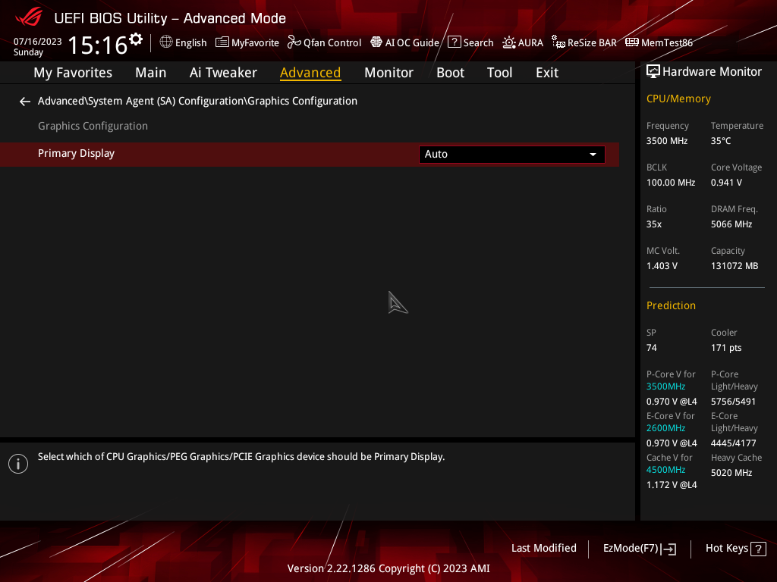Switch to the My Favorites tab

point(73,73)
